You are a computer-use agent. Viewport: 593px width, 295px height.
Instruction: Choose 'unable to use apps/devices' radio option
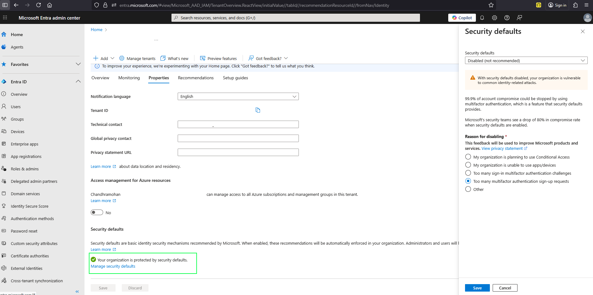468,165
